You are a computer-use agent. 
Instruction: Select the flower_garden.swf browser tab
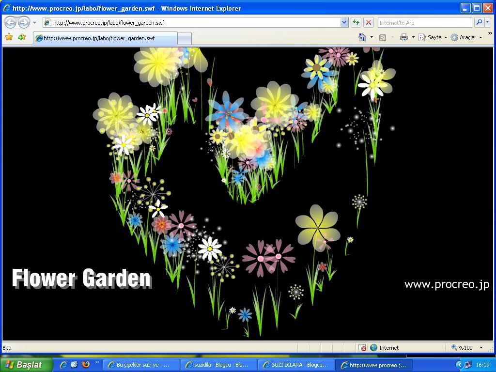[x=105, y=38]
